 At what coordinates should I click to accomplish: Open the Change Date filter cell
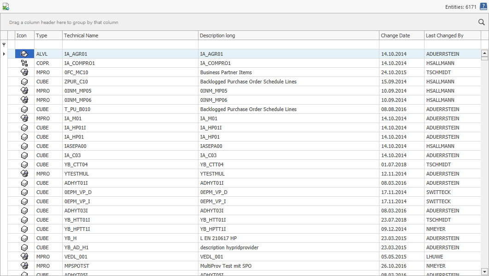[401, 45]
